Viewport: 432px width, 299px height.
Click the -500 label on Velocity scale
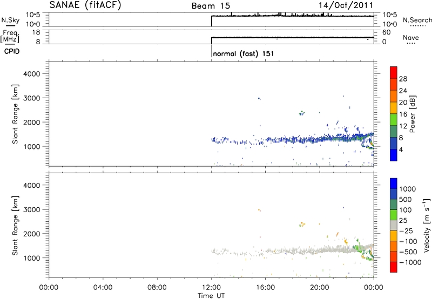pyautogui.click(x=408, y=252)
